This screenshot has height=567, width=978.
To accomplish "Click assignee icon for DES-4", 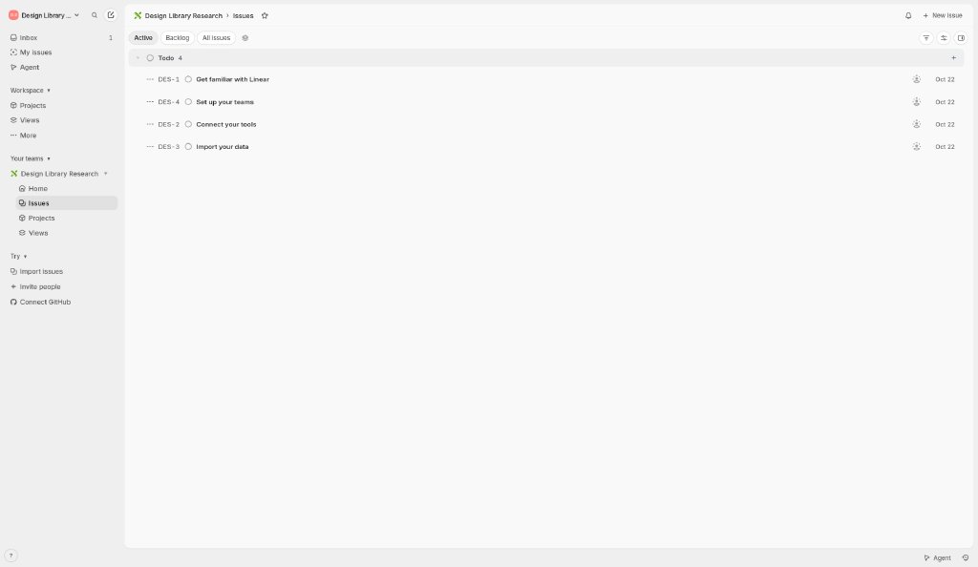I will point(916,102).
